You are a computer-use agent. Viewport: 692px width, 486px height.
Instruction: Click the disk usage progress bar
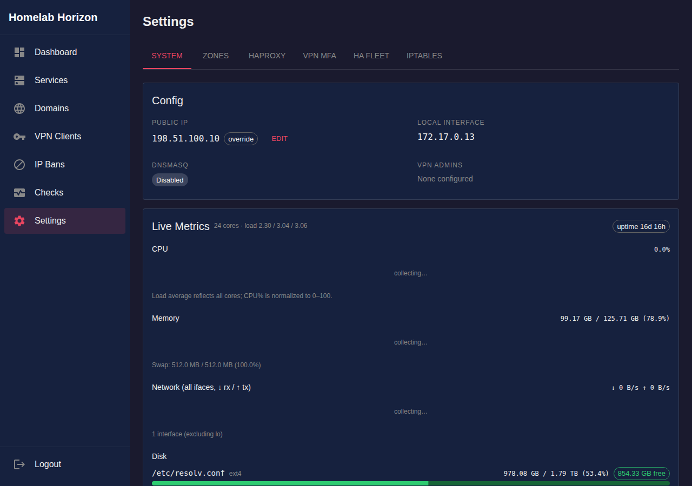pyautogui.click(x=411, y=483)
